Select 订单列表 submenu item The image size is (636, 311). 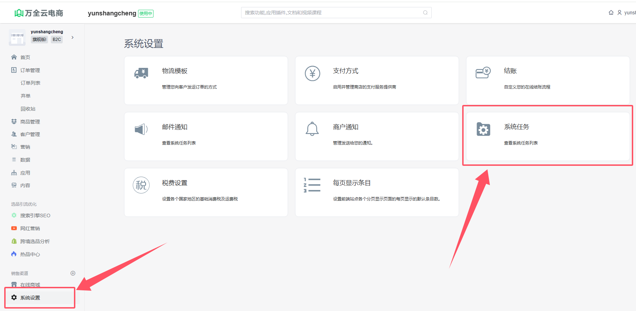point(30,83)
